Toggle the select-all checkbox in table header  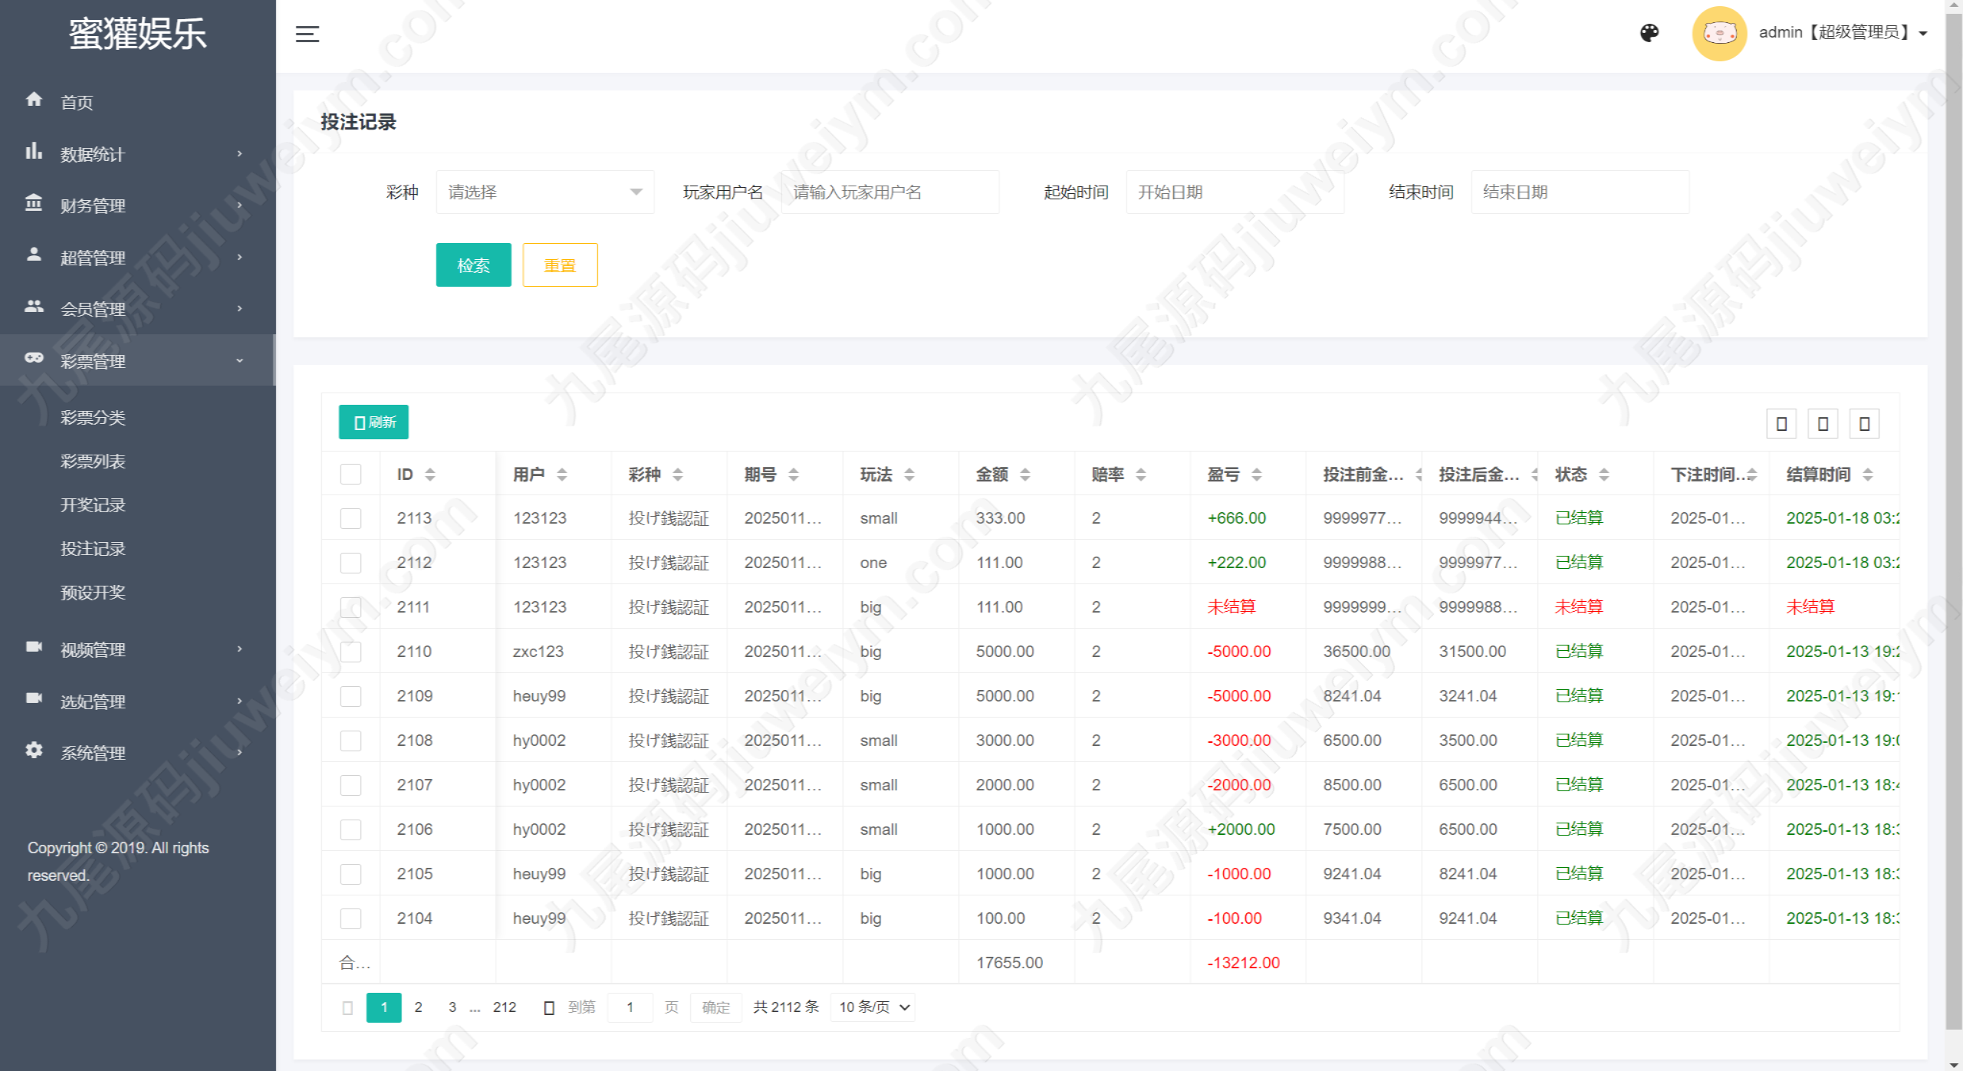350,475
